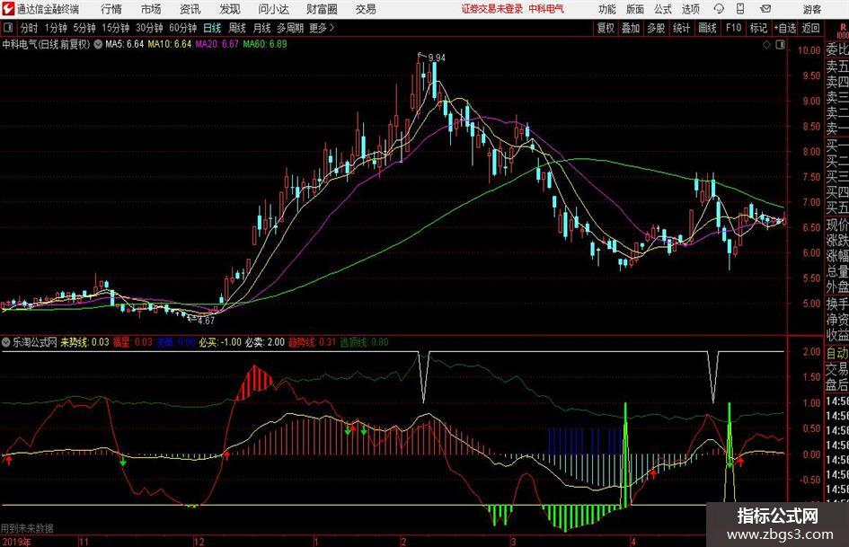The image size is (849, 547).
Task: Open the 版面 menu
Action: pyautogui.click(x=634, y=9)
